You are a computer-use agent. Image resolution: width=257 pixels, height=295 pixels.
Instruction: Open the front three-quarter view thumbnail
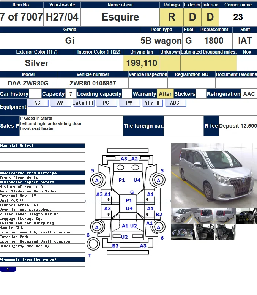click(181, 216)
